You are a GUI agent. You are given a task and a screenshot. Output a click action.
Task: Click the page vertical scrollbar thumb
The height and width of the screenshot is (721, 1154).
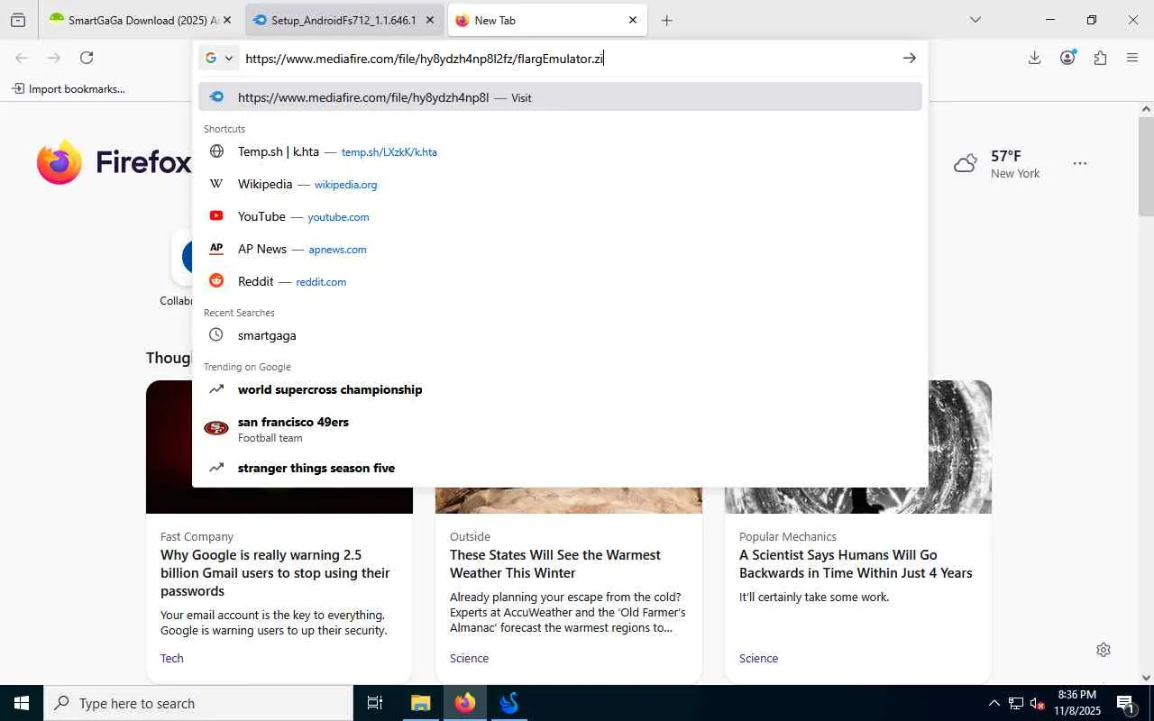(1146, 167)
